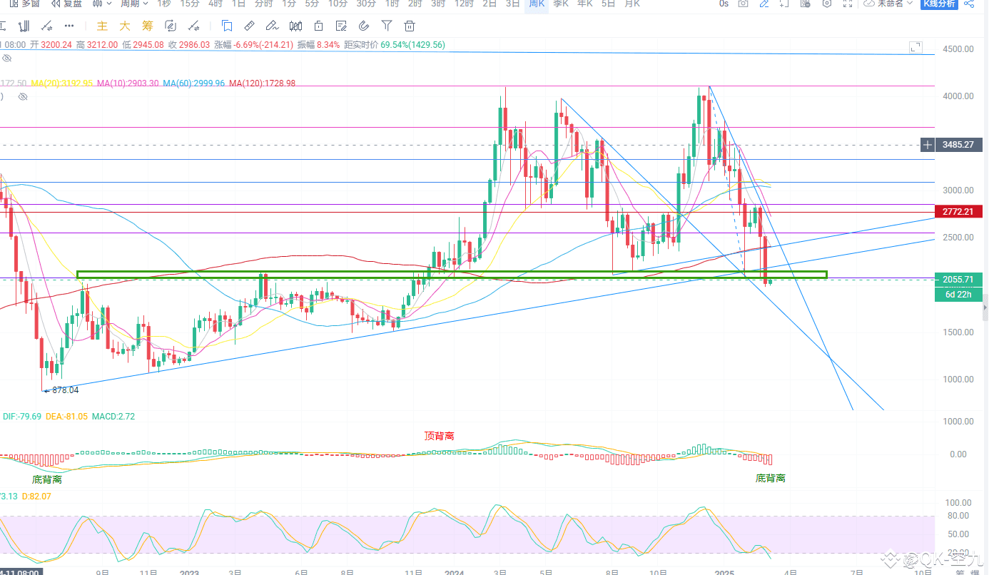This screenshot has height=575, width=989.
Task: Select the filter funnel icon
Action: (x=386, y=26)
